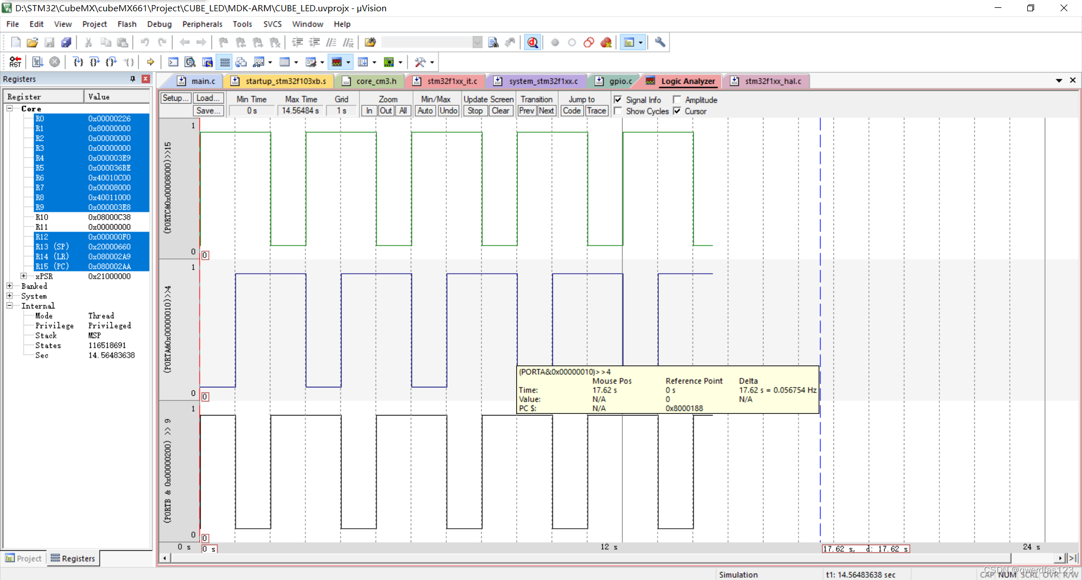The width and height of the screenshot is (1082, 580).
Task: Pin the Registers panel
Action: pos(133,79)
